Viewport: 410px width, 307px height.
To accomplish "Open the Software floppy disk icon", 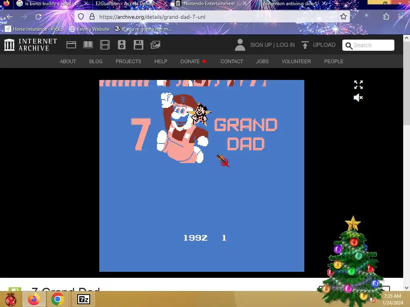I will point(138,45).
